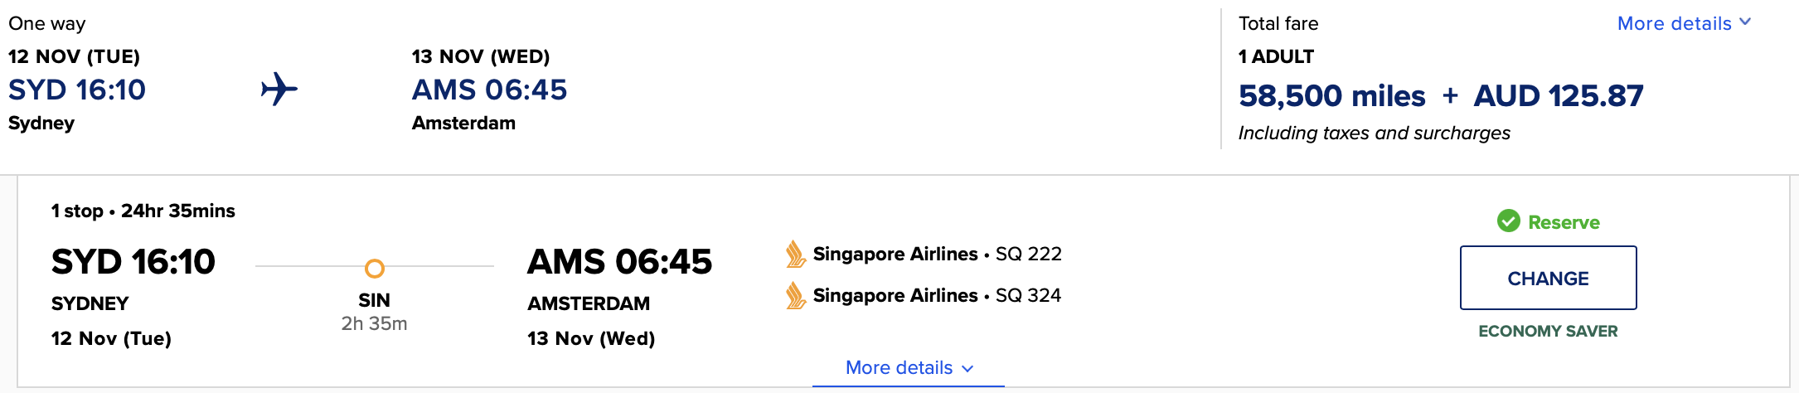1799x393 pixels.
Task: Click the airplane icon between SYD and AMS
Action: coord(279,89)
